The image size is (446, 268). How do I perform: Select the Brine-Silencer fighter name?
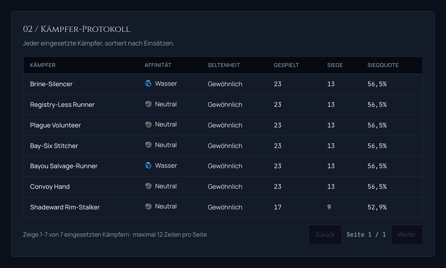coord(51,84)
